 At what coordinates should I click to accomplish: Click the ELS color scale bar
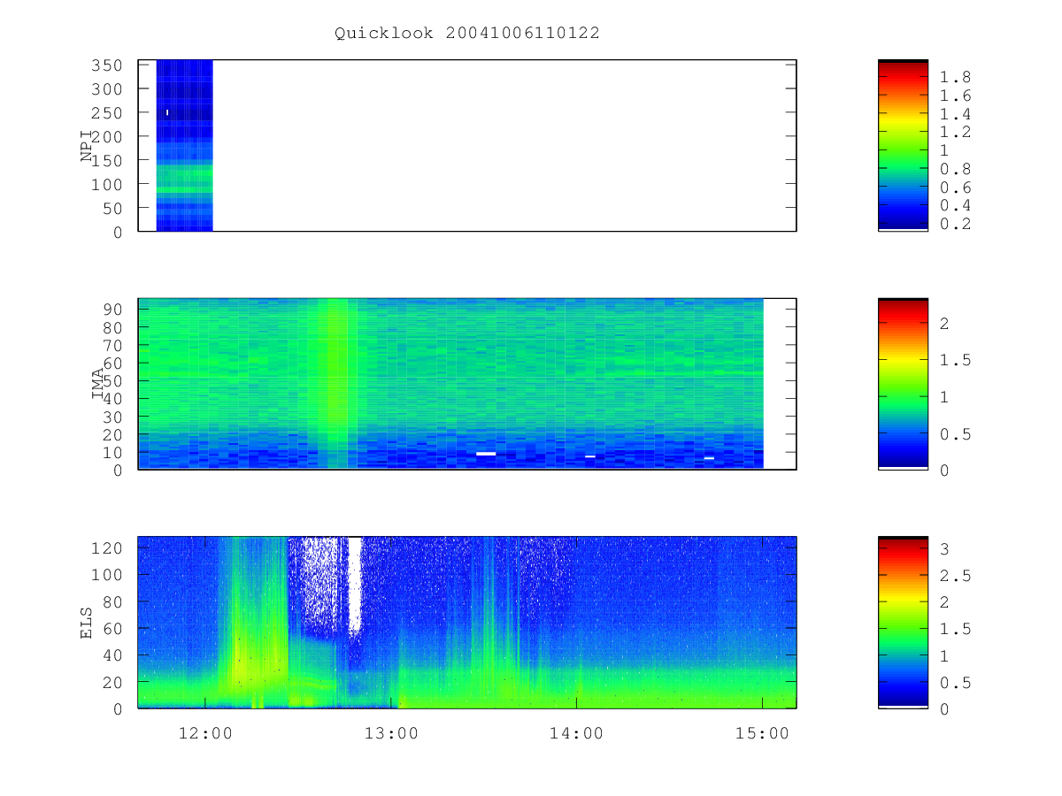(x=903, y=622)
